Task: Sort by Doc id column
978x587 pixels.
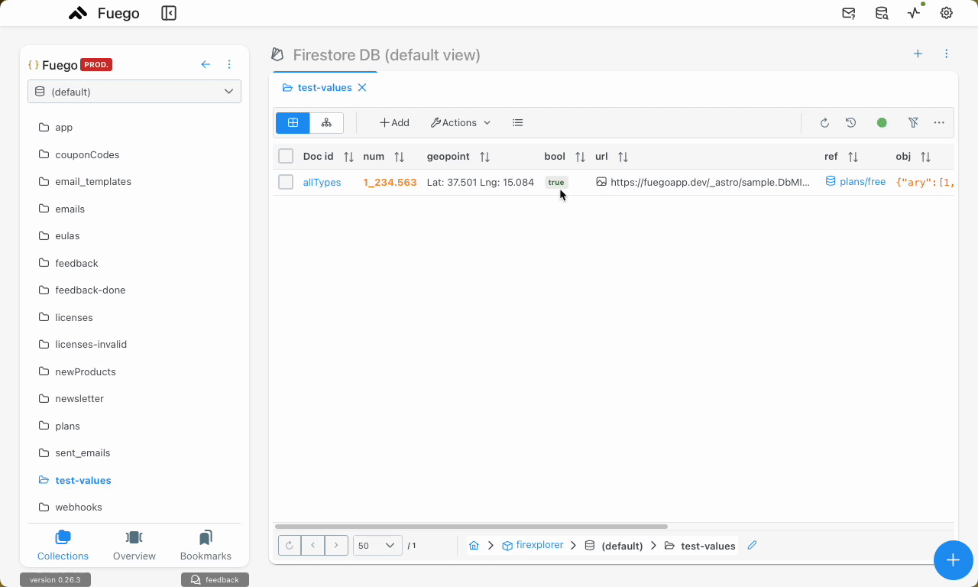Action: [x=348, y=157]
